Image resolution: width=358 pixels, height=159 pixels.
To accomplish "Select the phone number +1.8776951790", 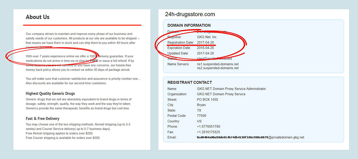I will tap(209, 127).
